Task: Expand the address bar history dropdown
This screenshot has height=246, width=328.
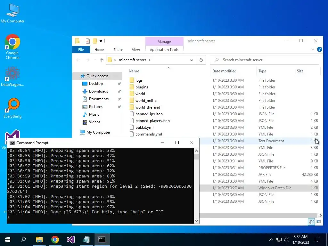Action: 192,60
